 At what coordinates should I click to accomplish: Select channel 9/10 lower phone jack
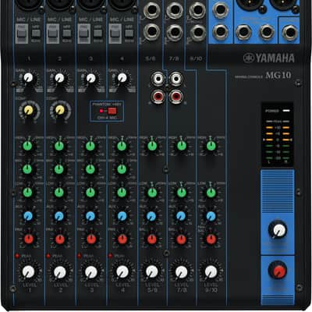pyautogui.click(x=198, y=32)
